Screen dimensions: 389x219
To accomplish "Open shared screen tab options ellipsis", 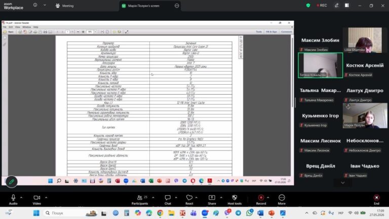I will (177, 6).
